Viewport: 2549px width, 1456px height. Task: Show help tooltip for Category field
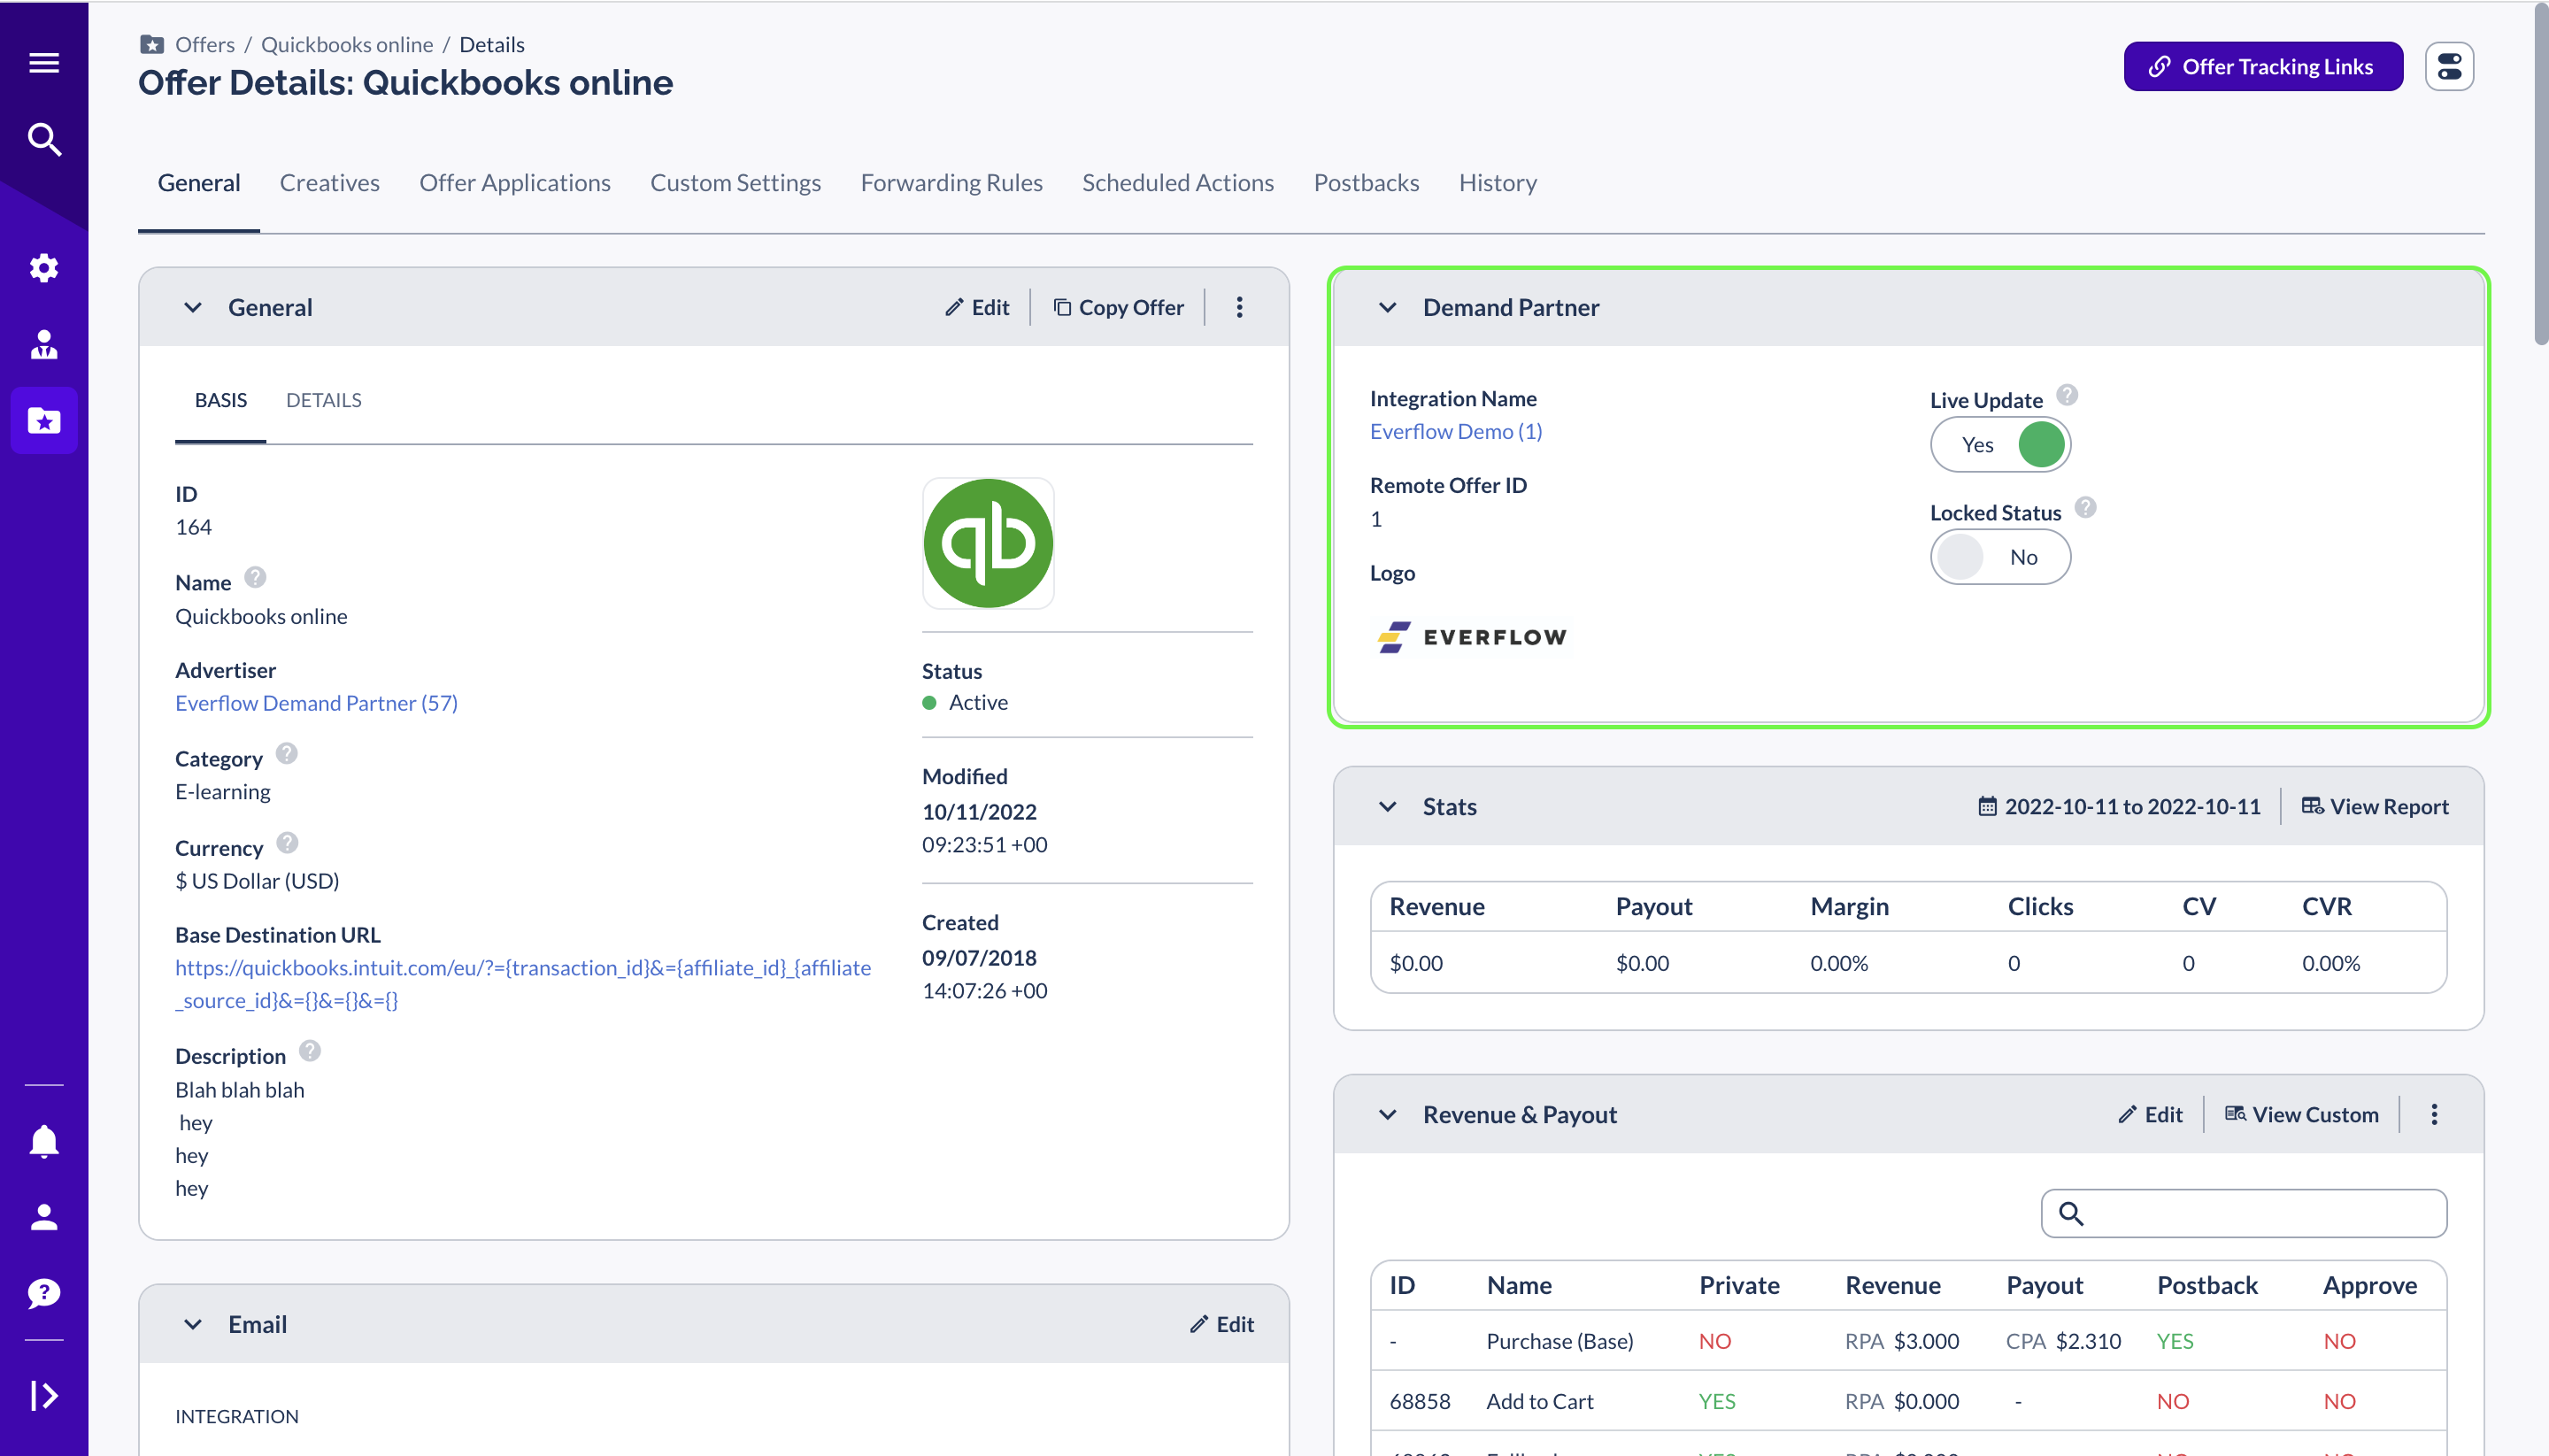[x=287, y=754]
